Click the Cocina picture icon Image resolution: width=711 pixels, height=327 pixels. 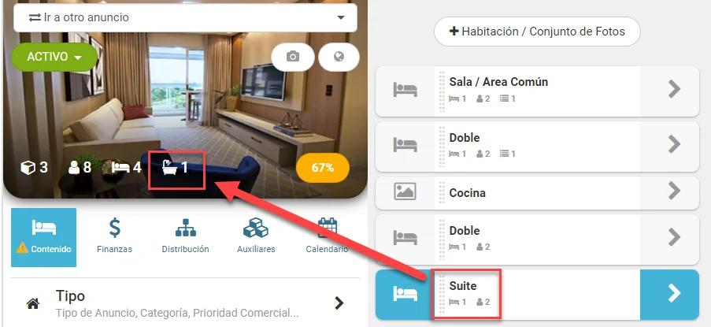(x=405, y=193)
